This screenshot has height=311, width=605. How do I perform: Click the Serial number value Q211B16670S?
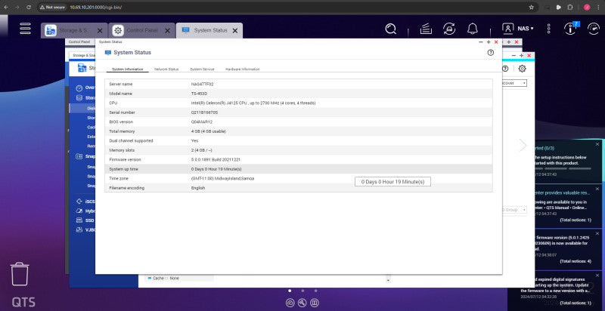[204, 112]
